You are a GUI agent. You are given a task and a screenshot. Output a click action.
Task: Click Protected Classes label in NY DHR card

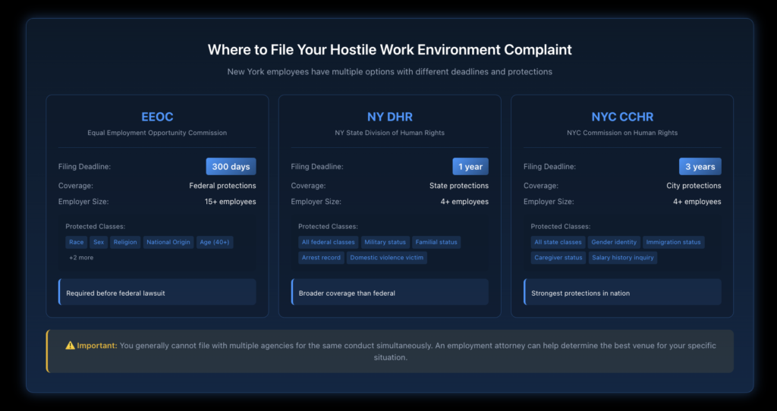click(x=328, y=226)
